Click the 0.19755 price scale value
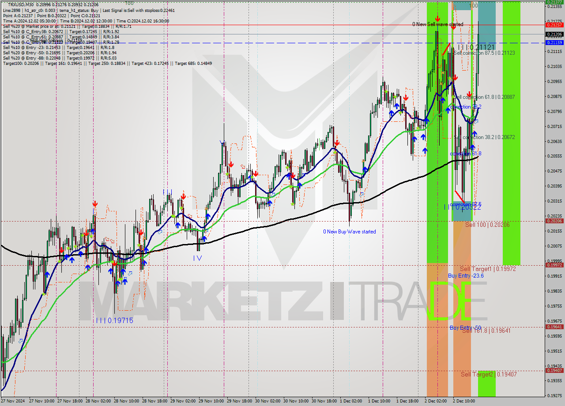565x406 pixels. coord(554,306)
